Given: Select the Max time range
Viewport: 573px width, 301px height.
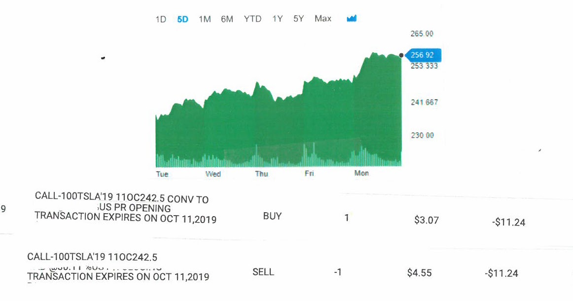Looking at the screenshot, I should click(x=323, y=19).
